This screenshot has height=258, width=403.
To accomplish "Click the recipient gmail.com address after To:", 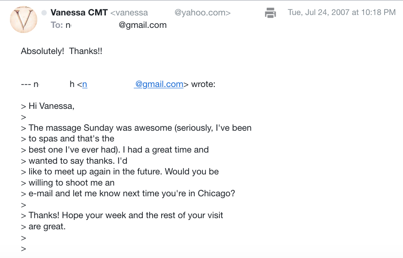I will click(116, 25).
